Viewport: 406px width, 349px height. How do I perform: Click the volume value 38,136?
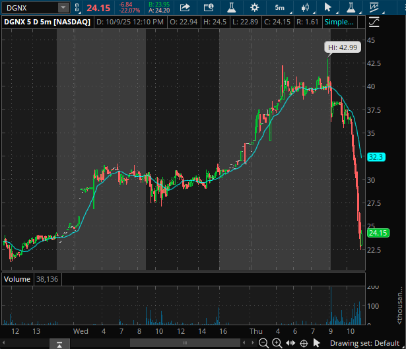coord(47,279)
